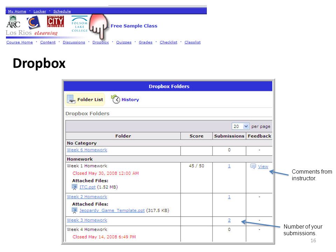Image resolution: width=336 pixels, height=252 pixels.
Task: Click the Feedback column header
Action: pyautogui.click(x=259, y=136)
